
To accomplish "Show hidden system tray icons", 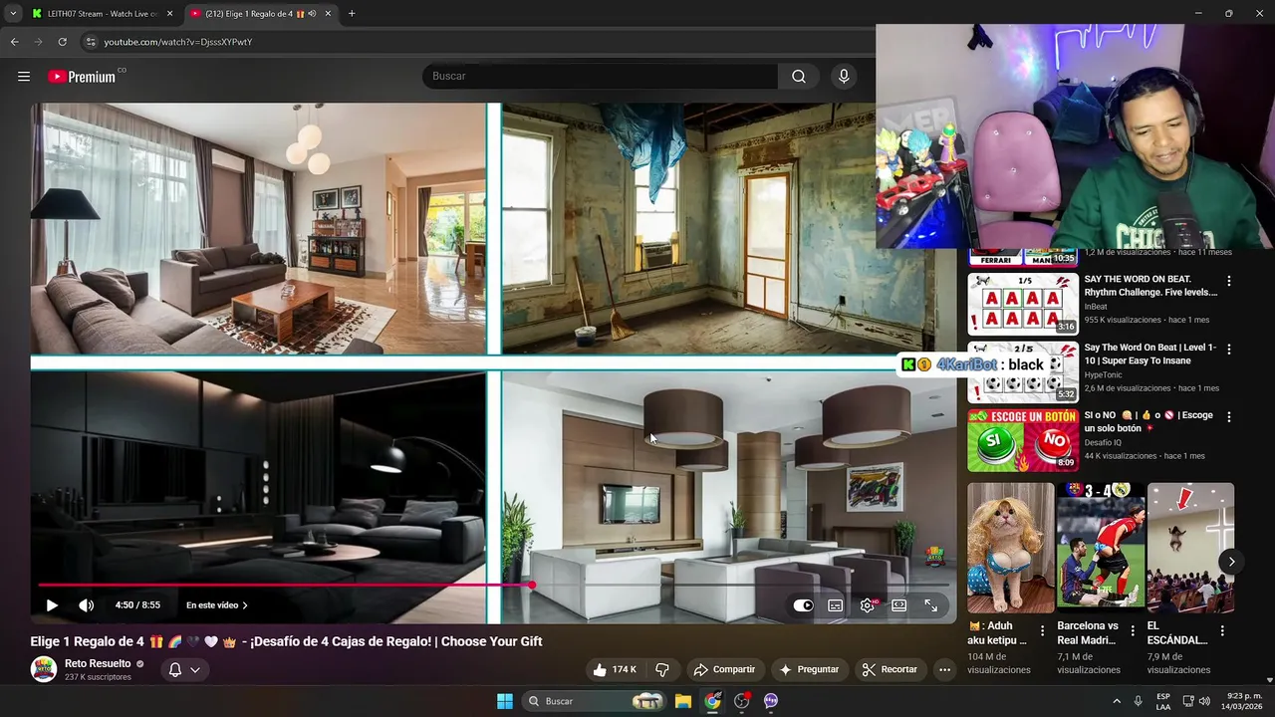I will 1117,701.
